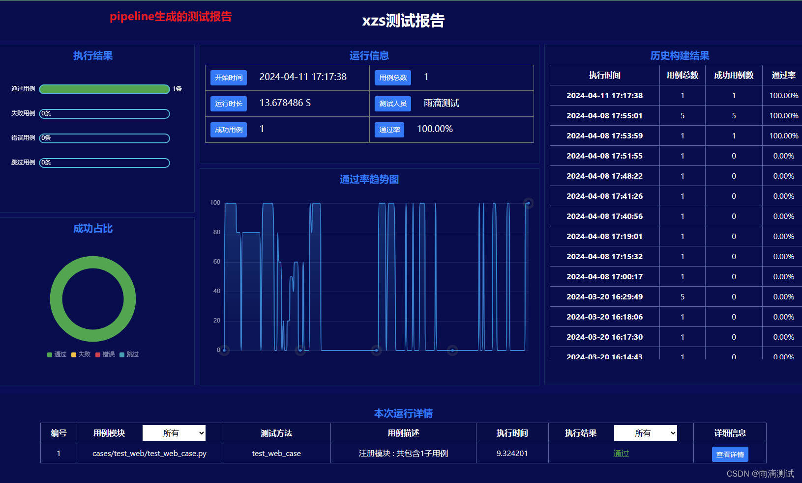This screenshot has height=483, width=802.
Task: Select history row 2024-03-20 16:17:30
Action: (676, 337)
